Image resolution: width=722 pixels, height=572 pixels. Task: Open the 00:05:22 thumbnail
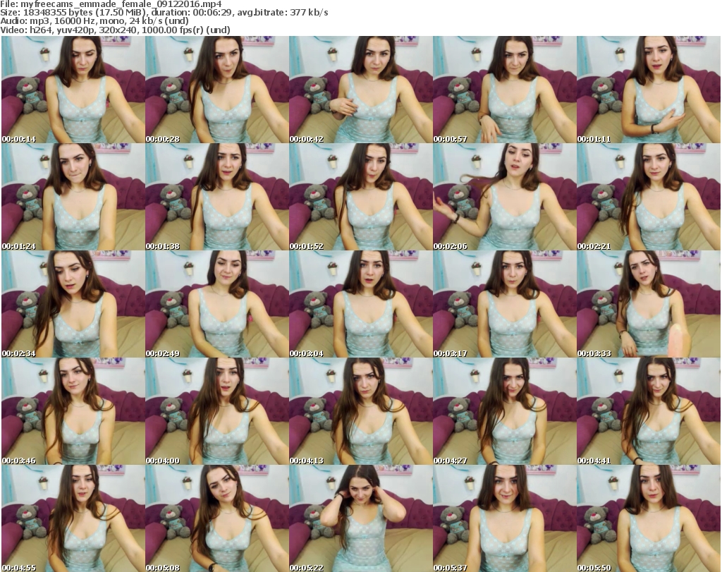[360, 518]
